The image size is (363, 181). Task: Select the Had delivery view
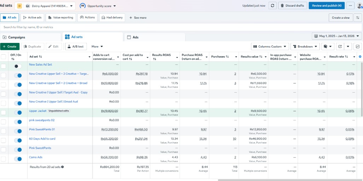[112, 18]
